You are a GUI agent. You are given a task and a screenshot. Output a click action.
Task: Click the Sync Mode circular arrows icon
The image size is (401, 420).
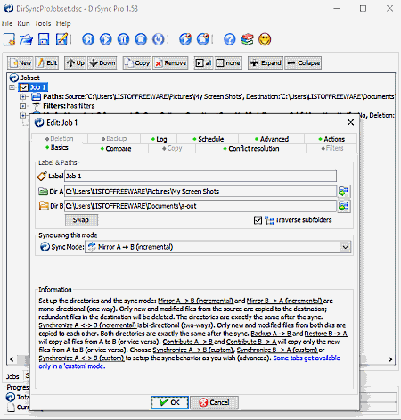pos(45,247)
